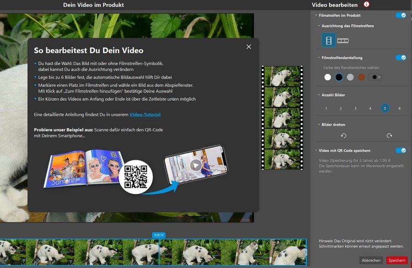The image size is (412, 268).
Task: Choose the brown border color swatch
Action: point(362,77)
